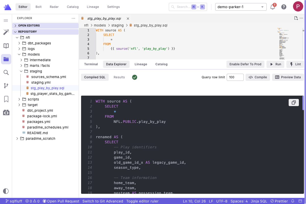
Task: Click Enable Defer To Prod button
Action: pyautogui.click(x=245, y=64)
